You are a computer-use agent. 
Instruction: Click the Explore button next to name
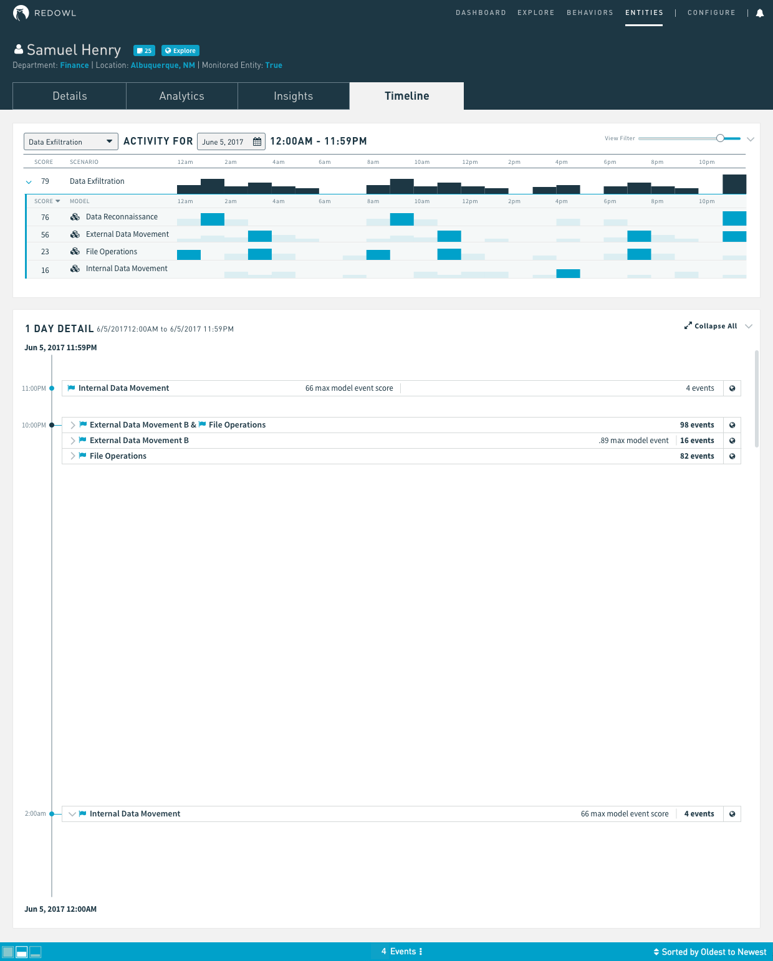[180, 50]
